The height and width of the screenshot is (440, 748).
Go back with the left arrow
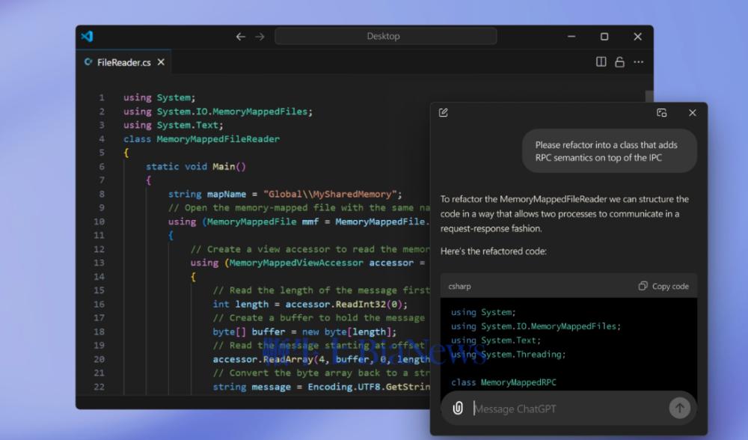[x=240, y=37]
